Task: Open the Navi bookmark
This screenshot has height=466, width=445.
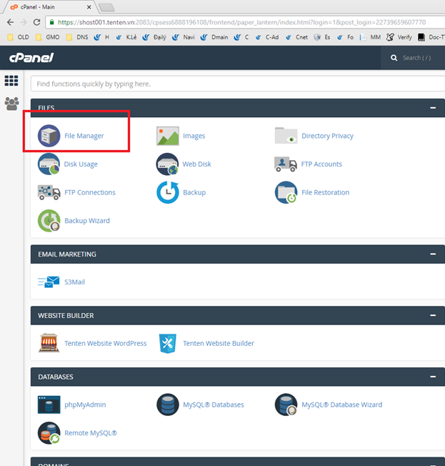Action: coord(184,37)
